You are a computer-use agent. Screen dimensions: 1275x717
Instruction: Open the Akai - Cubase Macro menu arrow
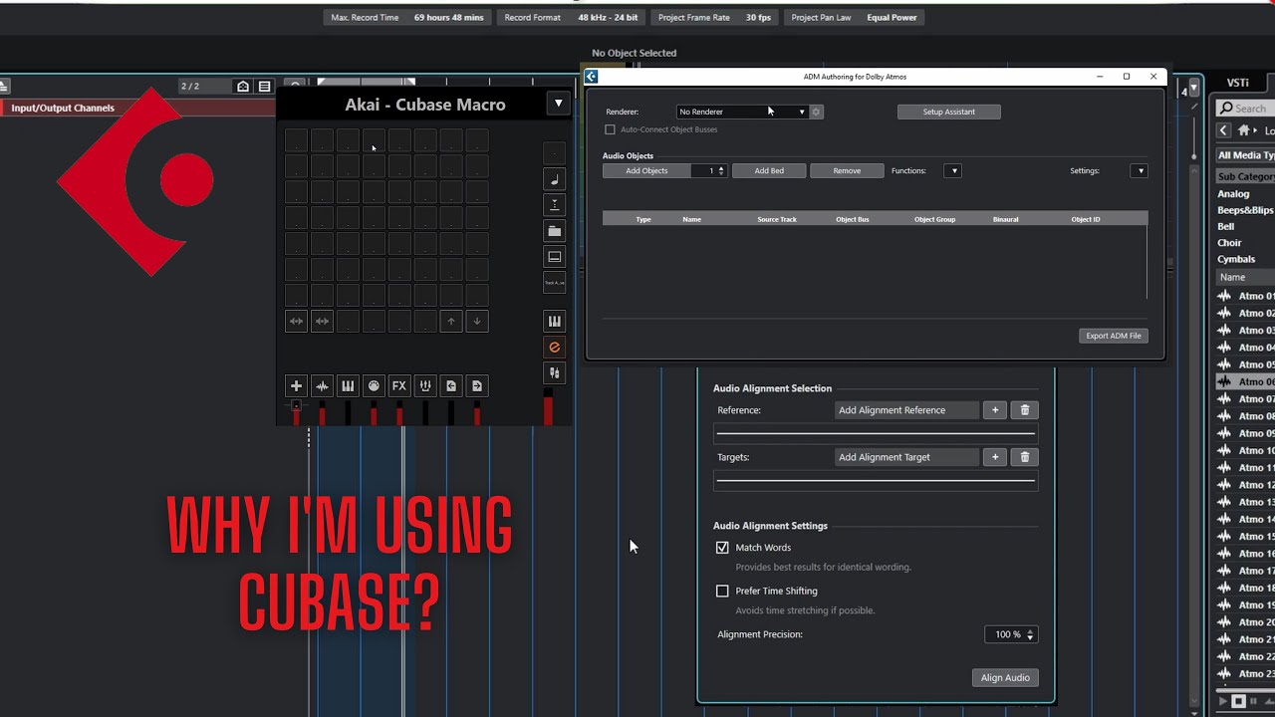(x=558, y=104)
